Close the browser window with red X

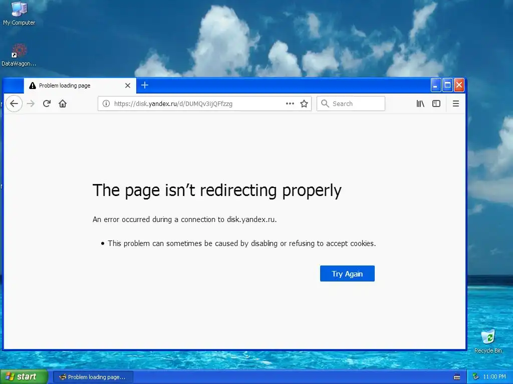click(x=459, y=85)
